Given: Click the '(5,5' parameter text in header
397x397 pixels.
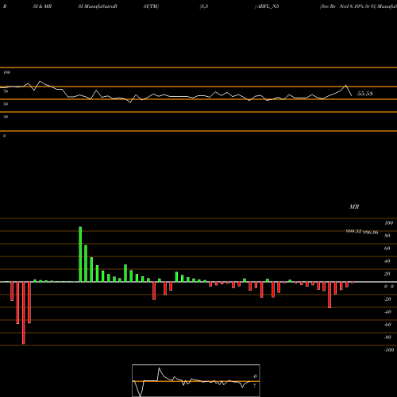Looking at the screenshot, I should click(x=204, y=6).
